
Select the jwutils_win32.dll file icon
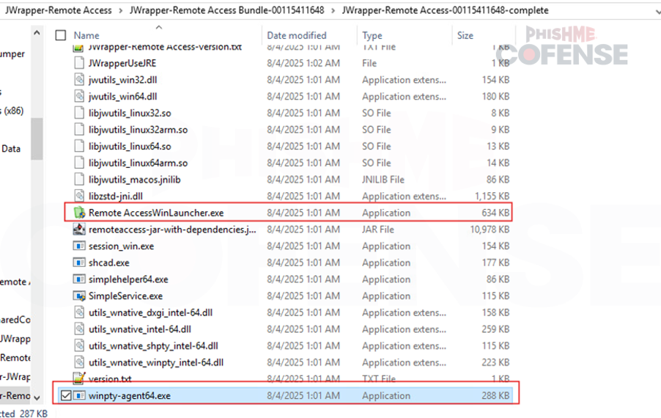pyautogui.click(x=79, y=80)
